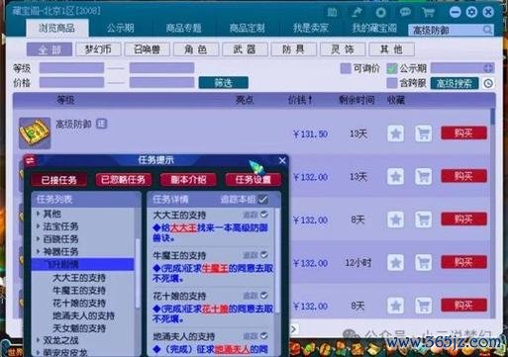This screenshot has width=508, height=357.
Task: Click the red 牛魔王 link in task details
Action: click(215, 268)
